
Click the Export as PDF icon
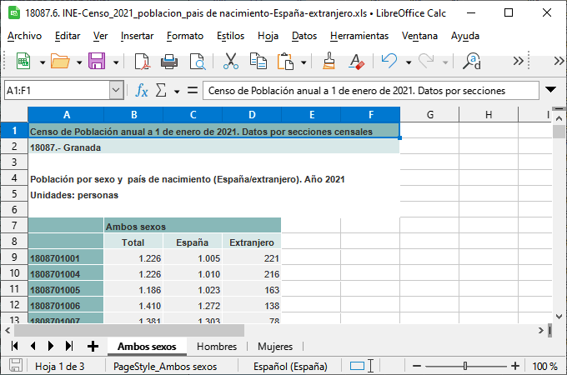[141, 61]
